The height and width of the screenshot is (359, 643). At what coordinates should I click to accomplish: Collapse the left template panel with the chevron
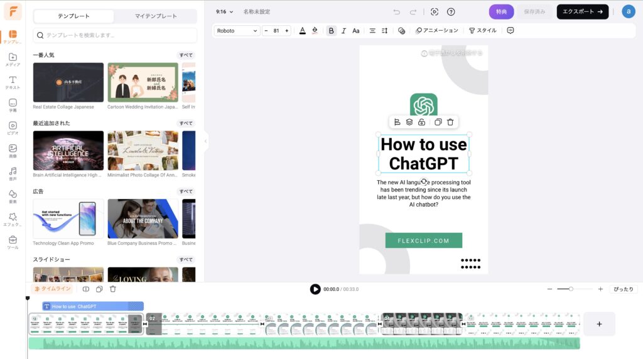click(205, 141)
